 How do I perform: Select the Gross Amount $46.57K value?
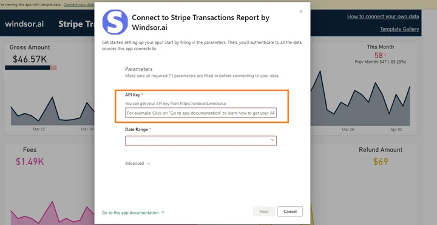click(x=30, y=59)
